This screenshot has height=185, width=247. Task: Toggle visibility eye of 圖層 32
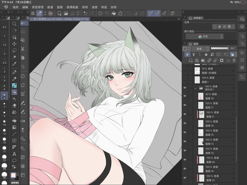click(185, 151)
